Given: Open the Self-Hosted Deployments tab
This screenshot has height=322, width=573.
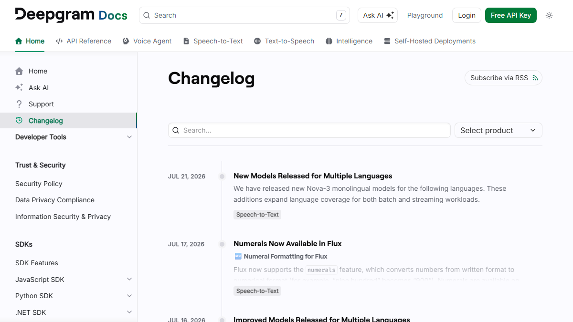Looking at the screenshot, I should coord(430,41).
